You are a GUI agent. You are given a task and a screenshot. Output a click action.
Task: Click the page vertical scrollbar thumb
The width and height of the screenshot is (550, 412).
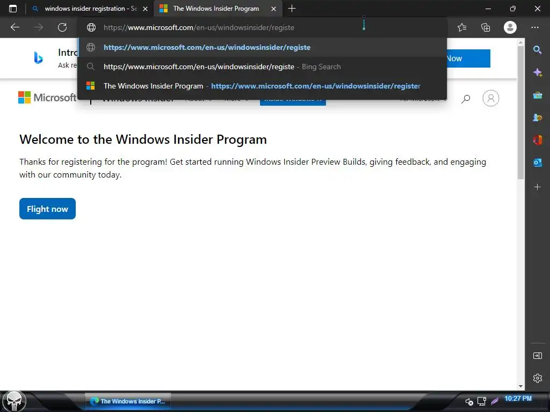click(x=520, y=112)
